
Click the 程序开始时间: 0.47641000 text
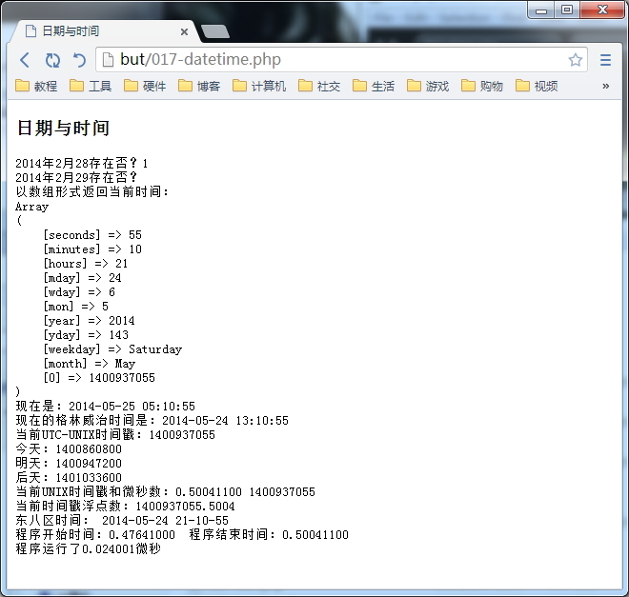click(x=95, y=534)
